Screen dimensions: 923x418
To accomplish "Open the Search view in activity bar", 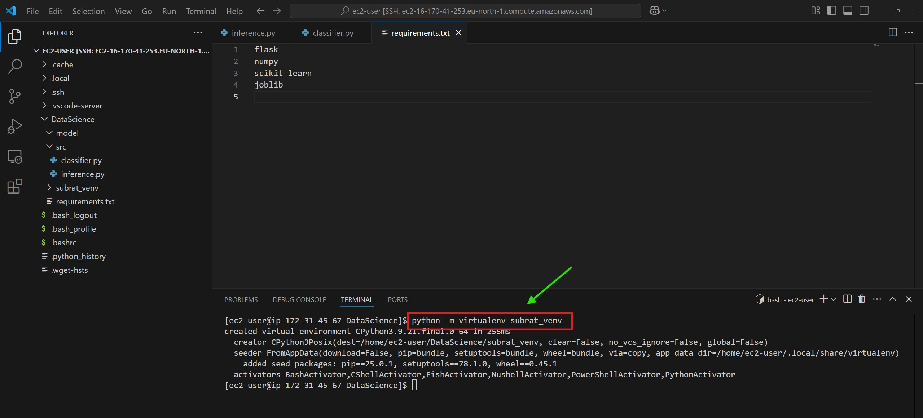I will [15, 66].
